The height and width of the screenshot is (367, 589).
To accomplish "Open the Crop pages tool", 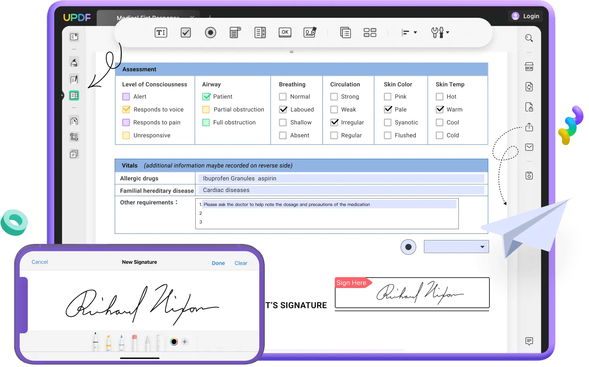I will click(74, 137).
